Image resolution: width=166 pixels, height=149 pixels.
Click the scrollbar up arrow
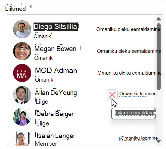(x=159, y=19)
